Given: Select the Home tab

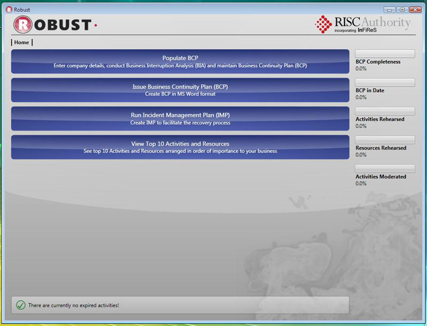Looking at the screenshot, I should coord(21,42).
